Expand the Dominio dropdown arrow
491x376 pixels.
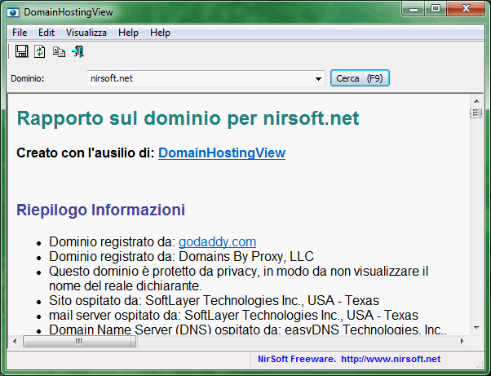click(x=318, y=78)
